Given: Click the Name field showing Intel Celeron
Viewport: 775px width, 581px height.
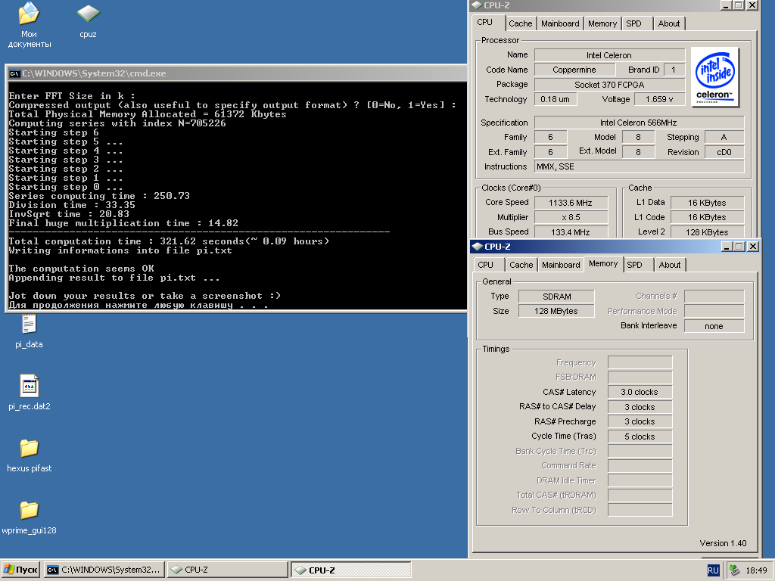Looking at the screenshot, I should (609, 55).
